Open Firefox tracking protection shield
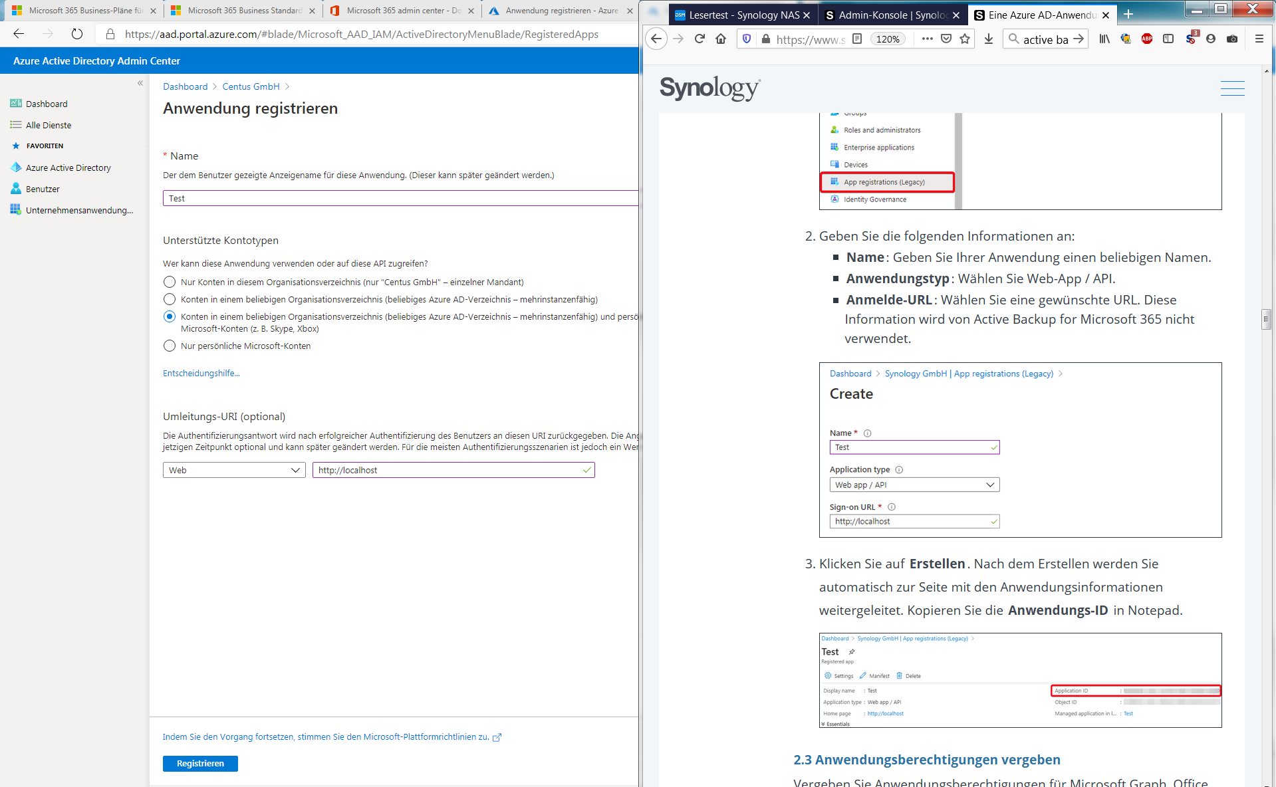 coord(747,39)
